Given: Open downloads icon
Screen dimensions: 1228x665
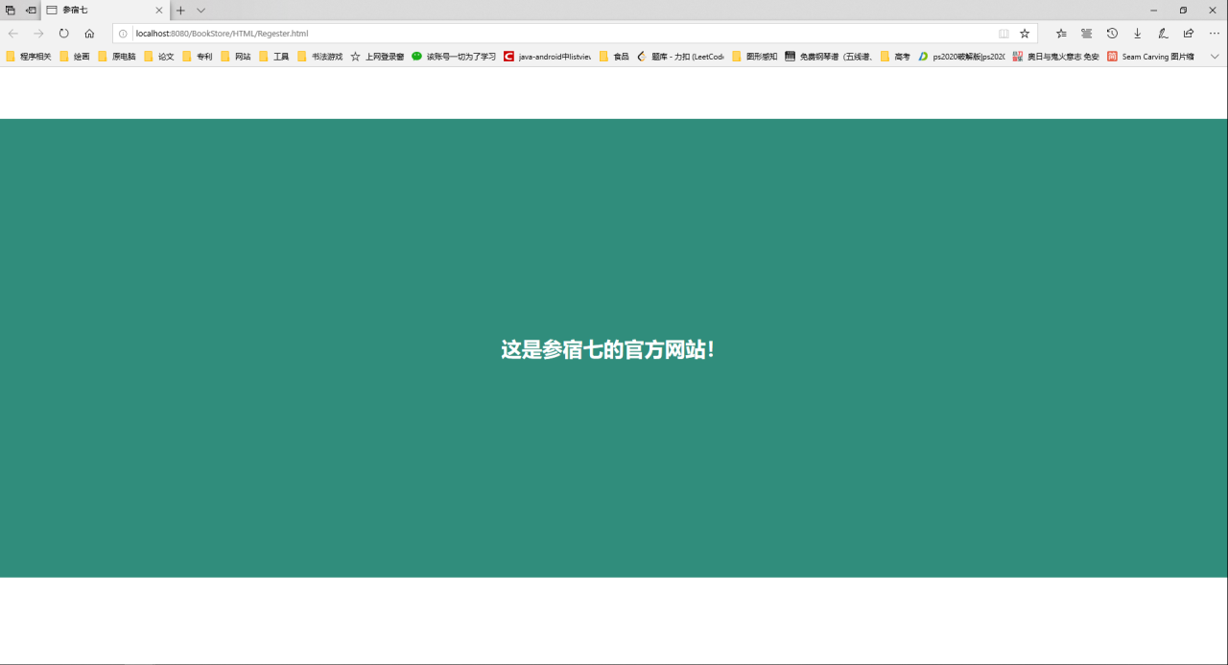Looking at the screenshot, I should pos(1138,34).
